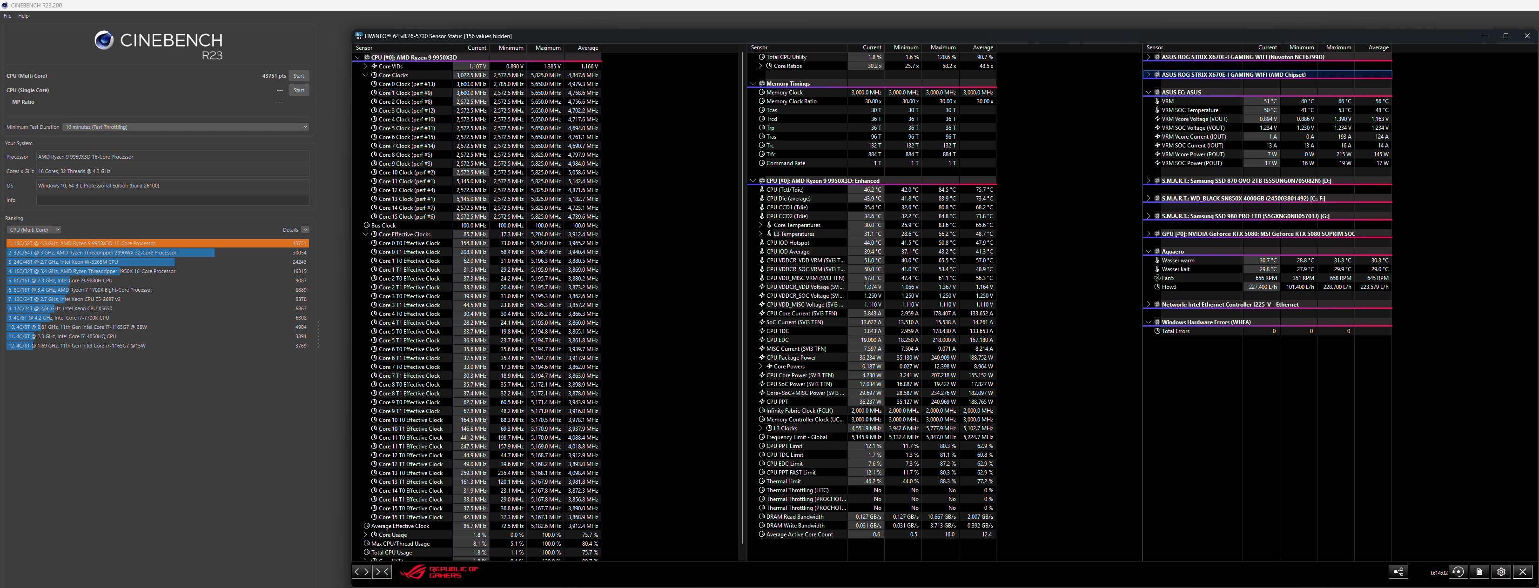Expand the Core Powers row
This screenshot has width=1539, height=588.
click(760, 367)
